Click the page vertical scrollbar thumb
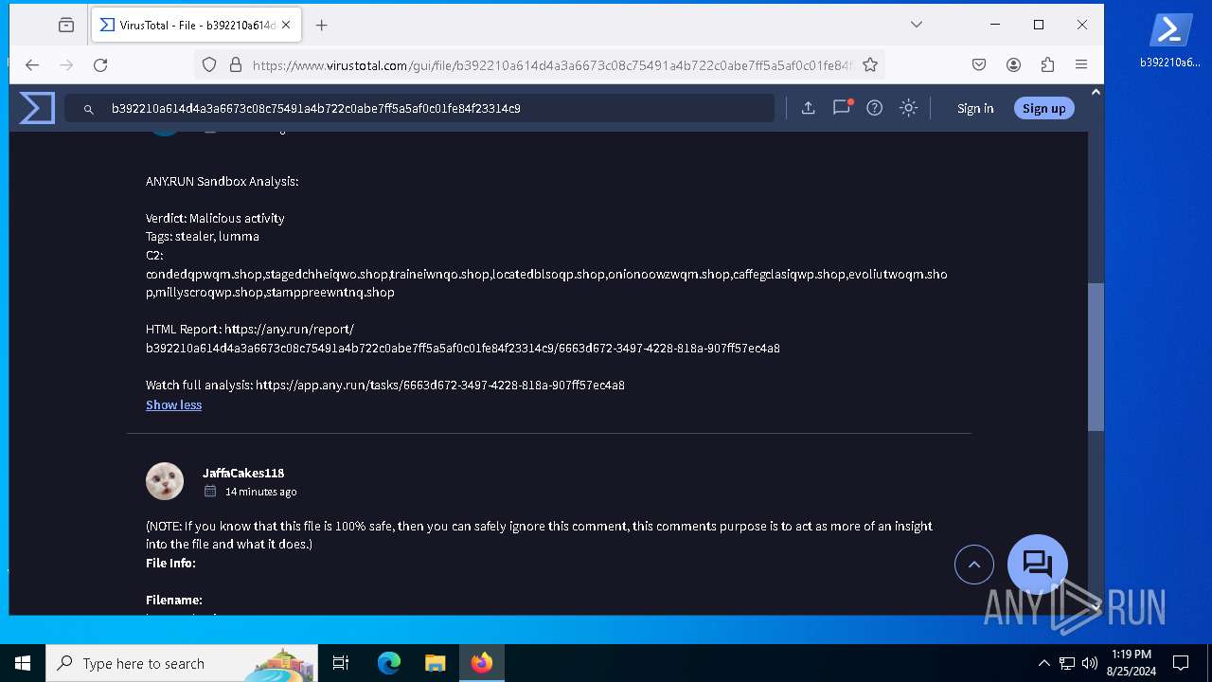Screen dimensions: 1212x682 (x=1096, y=357)
